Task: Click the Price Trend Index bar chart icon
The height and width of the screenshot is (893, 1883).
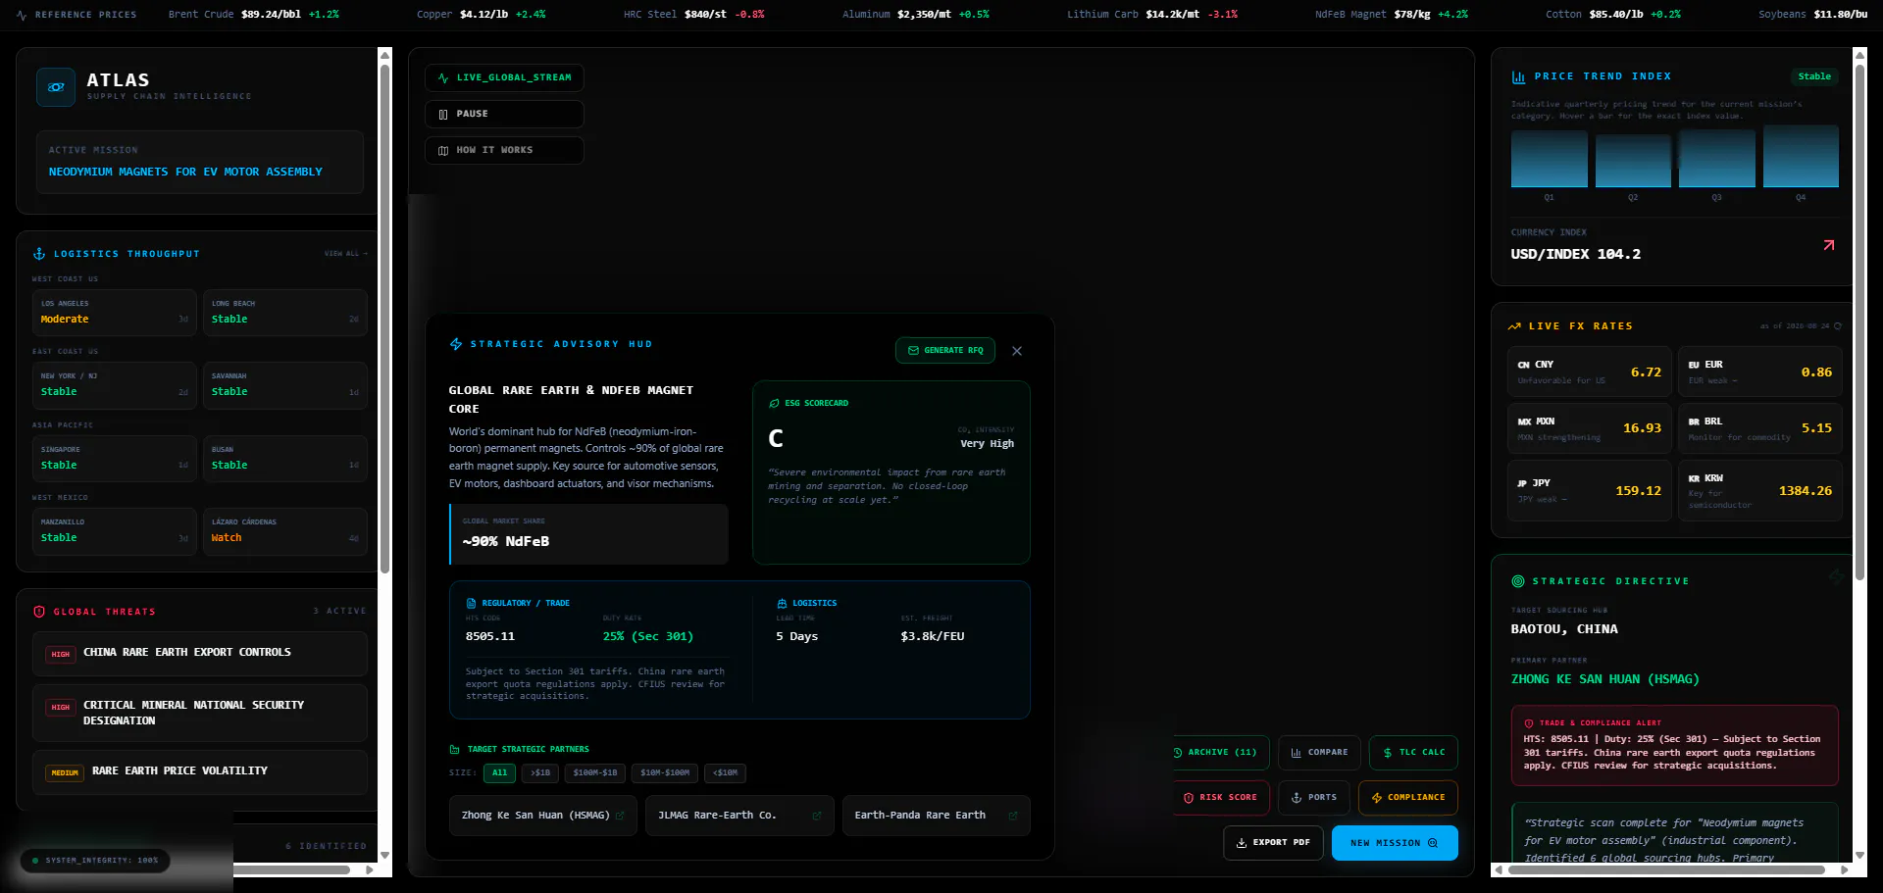Action: 1518,76
